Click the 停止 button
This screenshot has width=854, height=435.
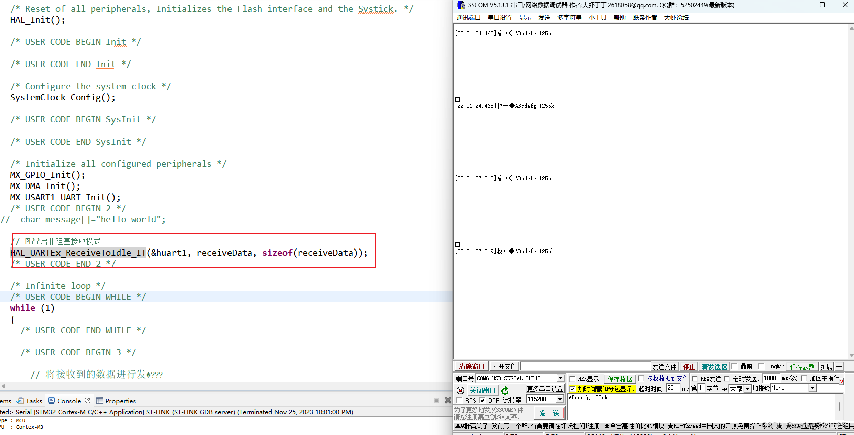click(x=689, y=367)
